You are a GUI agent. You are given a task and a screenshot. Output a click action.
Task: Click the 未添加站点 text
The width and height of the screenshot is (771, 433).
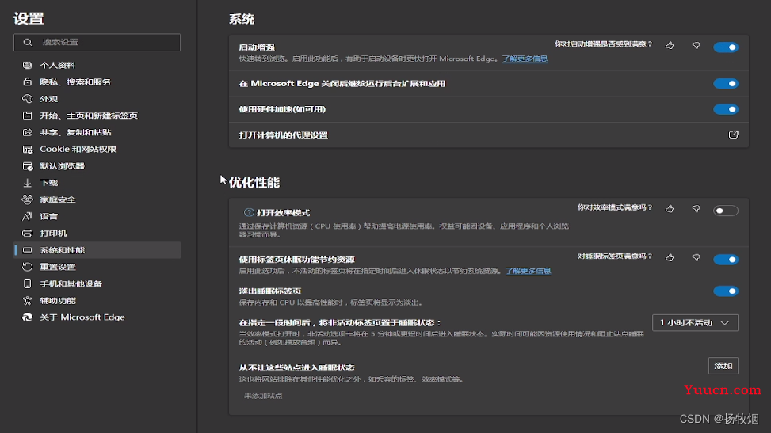263,396
